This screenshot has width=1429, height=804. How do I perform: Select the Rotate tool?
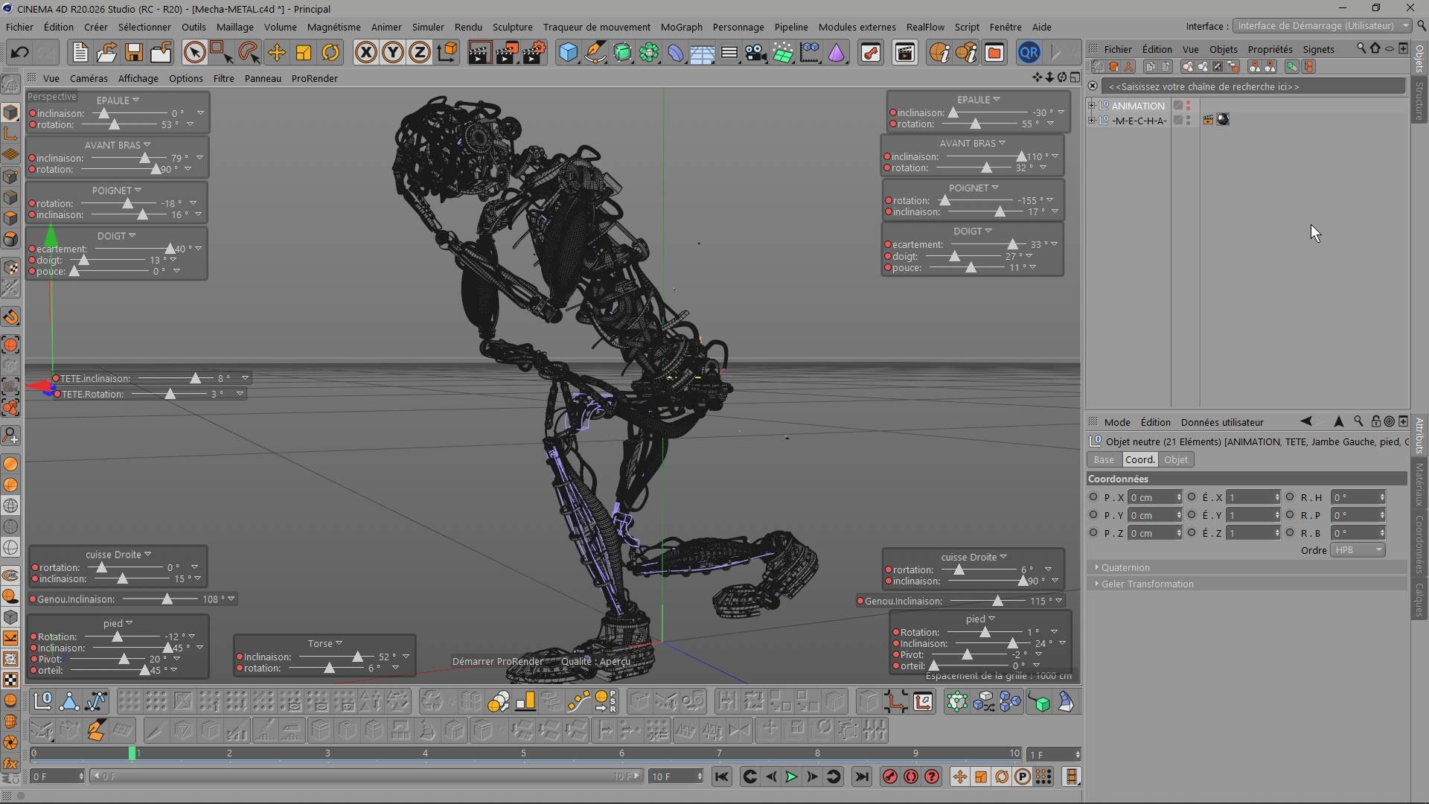tap(330, 53)
